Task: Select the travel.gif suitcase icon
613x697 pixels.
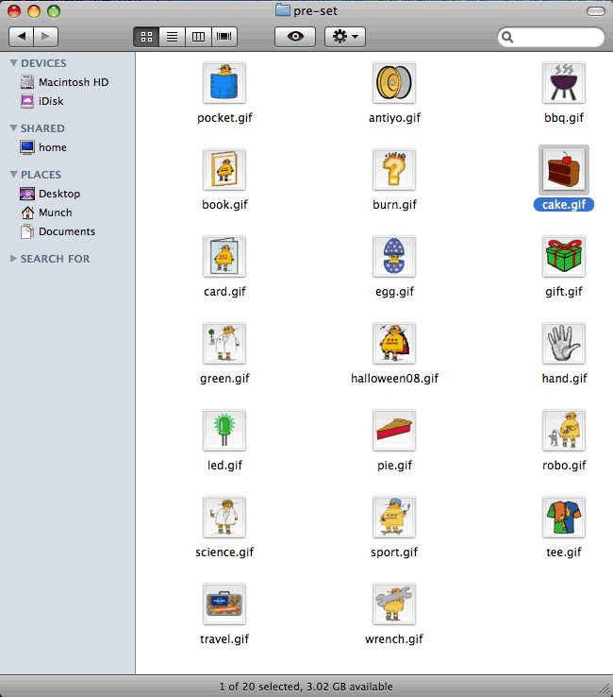Action: click(x=224, y=604)
